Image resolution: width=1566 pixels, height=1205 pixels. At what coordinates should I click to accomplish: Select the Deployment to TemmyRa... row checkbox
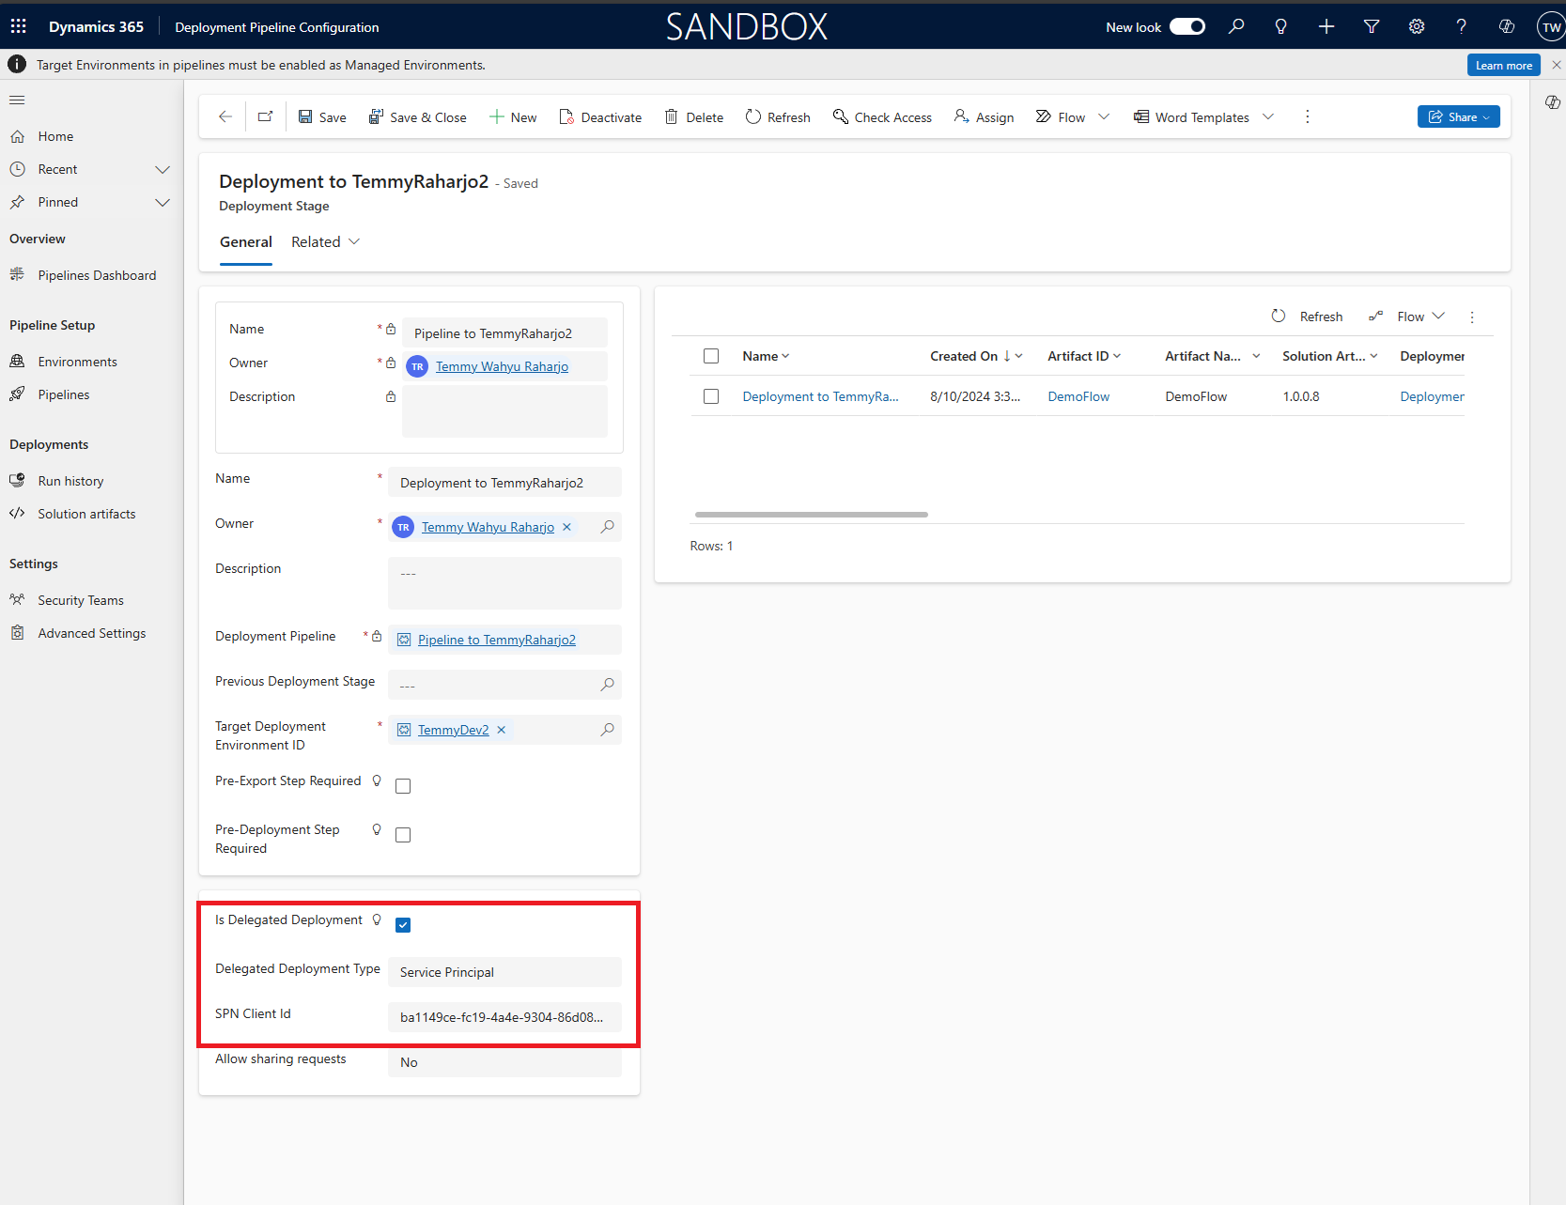coord(711,396)
